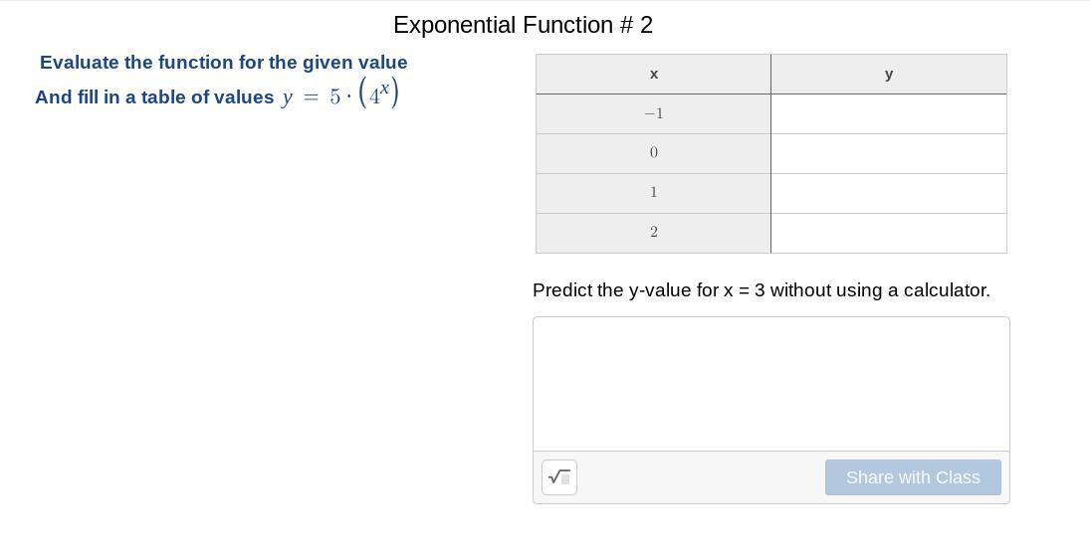Select the y cell for x = 0
The image size is (1090, 556).
click(x=888, y=153)
